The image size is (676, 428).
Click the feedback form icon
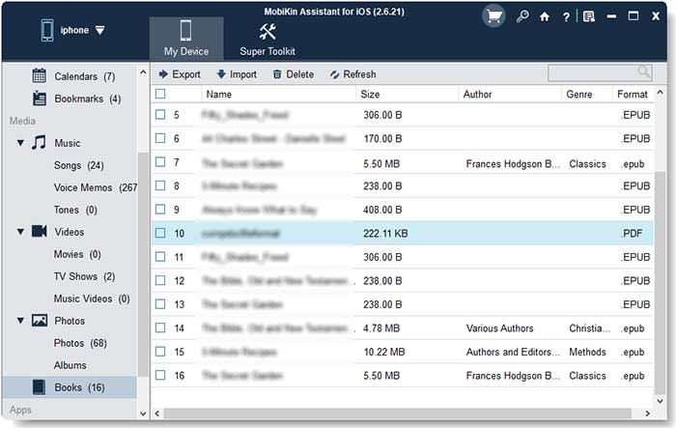tap(588, 16)
